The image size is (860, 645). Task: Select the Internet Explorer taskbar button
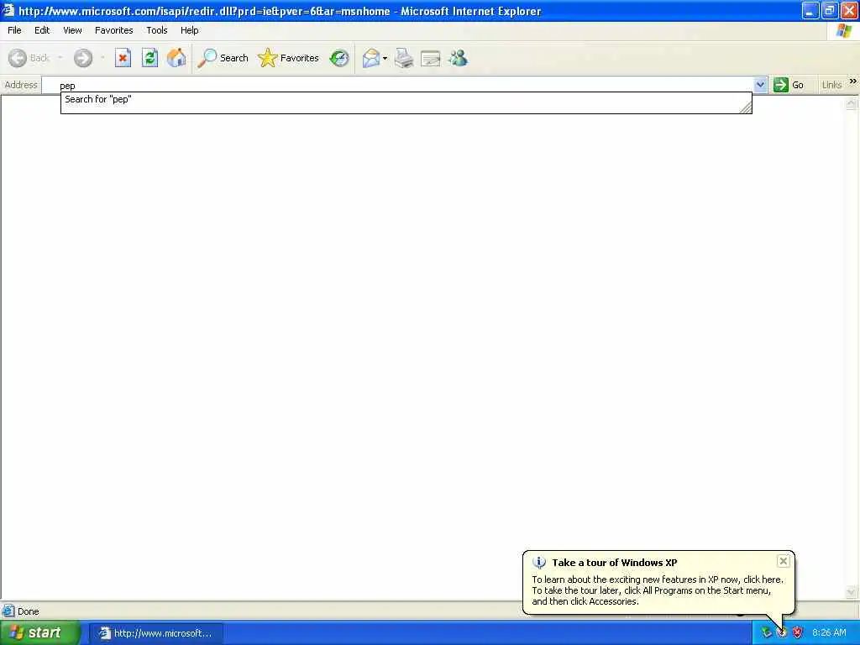pyautogui.click(x=155, y=633)
